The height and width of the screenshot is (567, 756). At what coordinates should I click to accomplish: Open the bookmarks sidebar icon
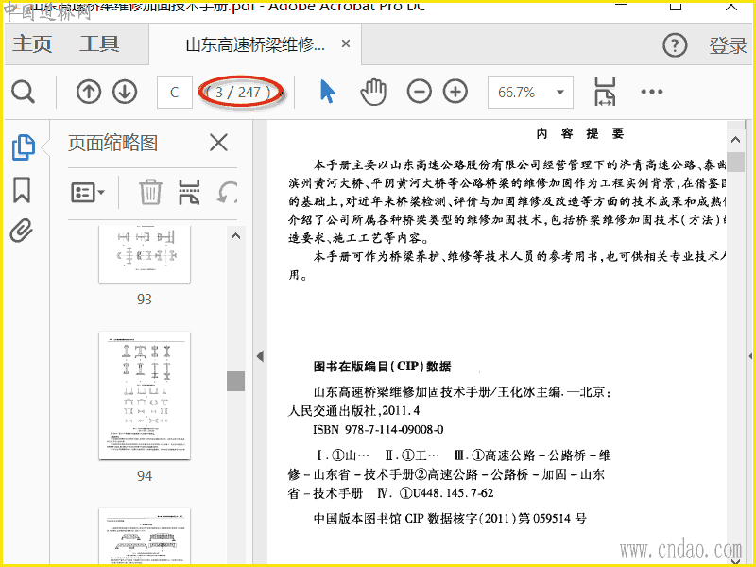22,190
